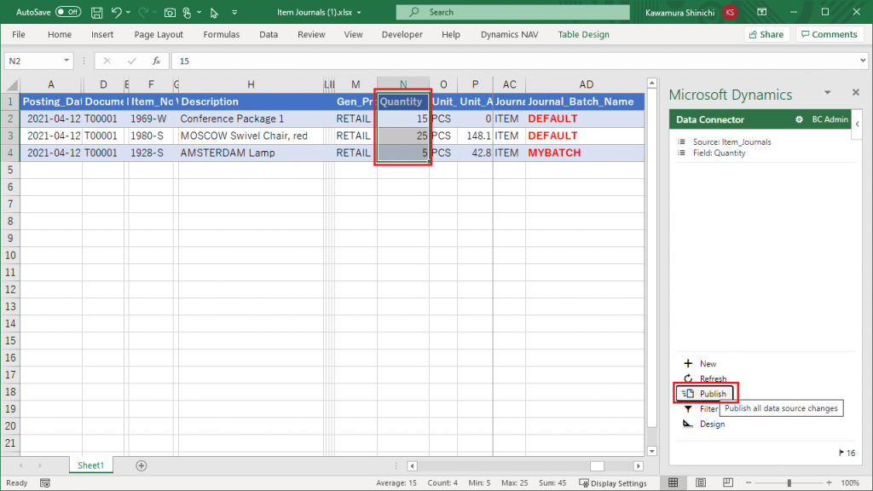Screen dimensions: 873x491
Task: Expand the formula bar
Action: coord(863,61)
